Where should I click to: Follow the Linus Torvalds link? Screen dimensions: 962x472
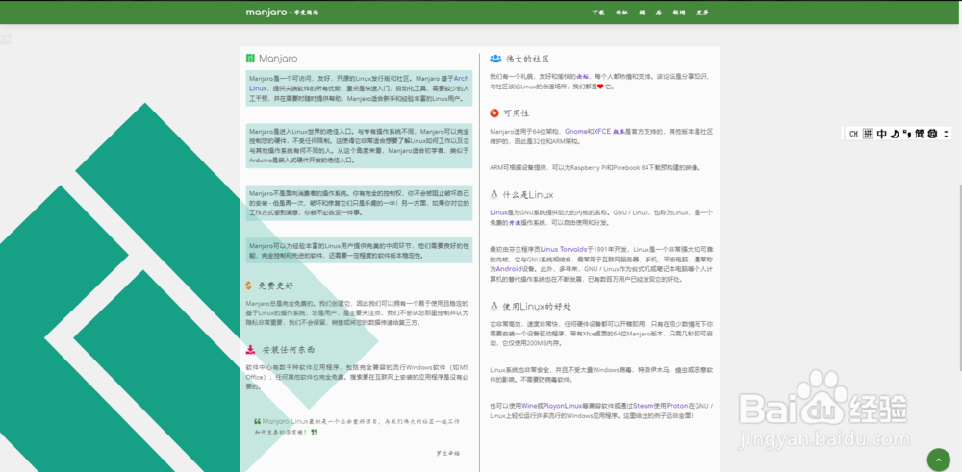[x=563, y=250]
